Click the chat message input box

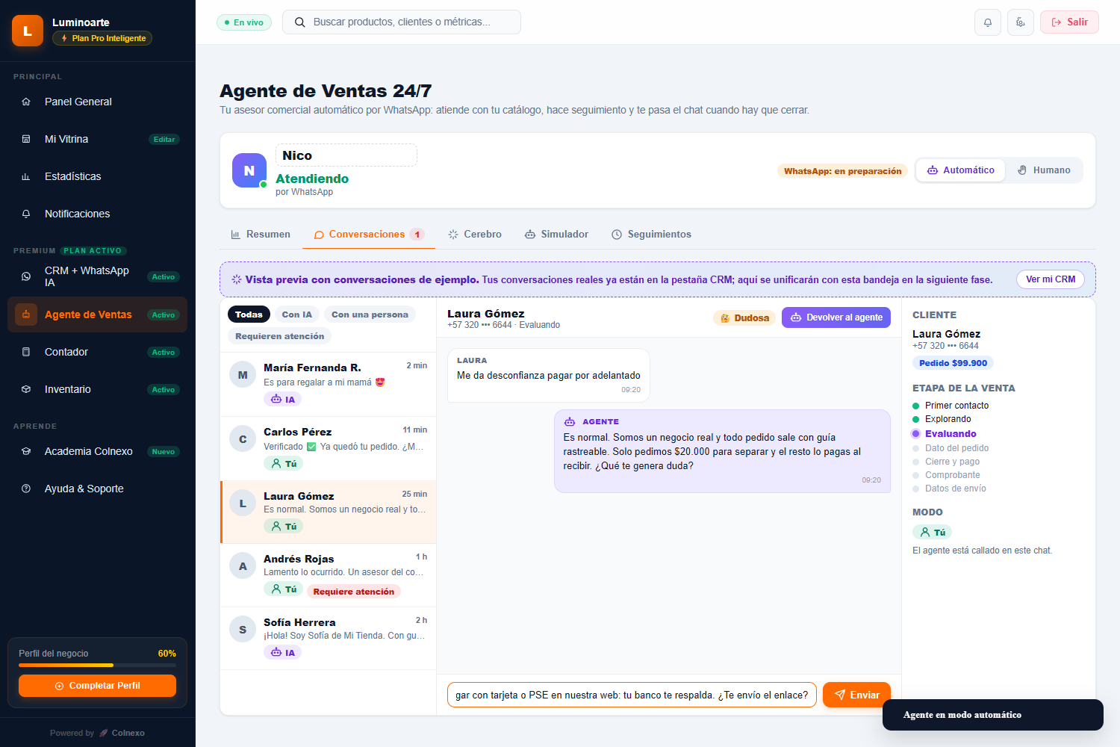point(632,695)
